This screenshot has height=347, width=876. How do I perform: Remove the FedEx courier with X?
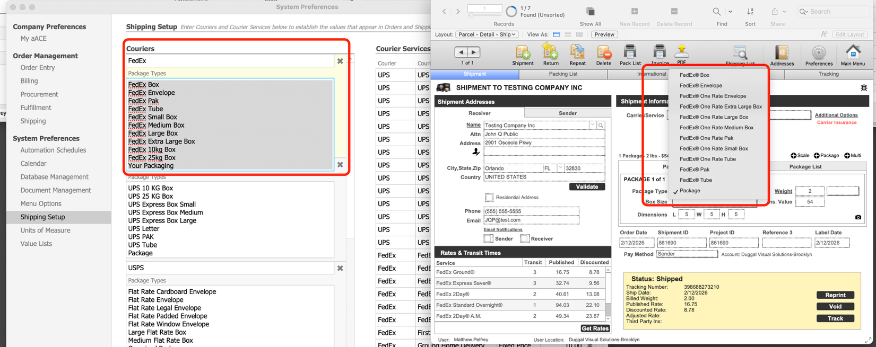coord(340,61)
